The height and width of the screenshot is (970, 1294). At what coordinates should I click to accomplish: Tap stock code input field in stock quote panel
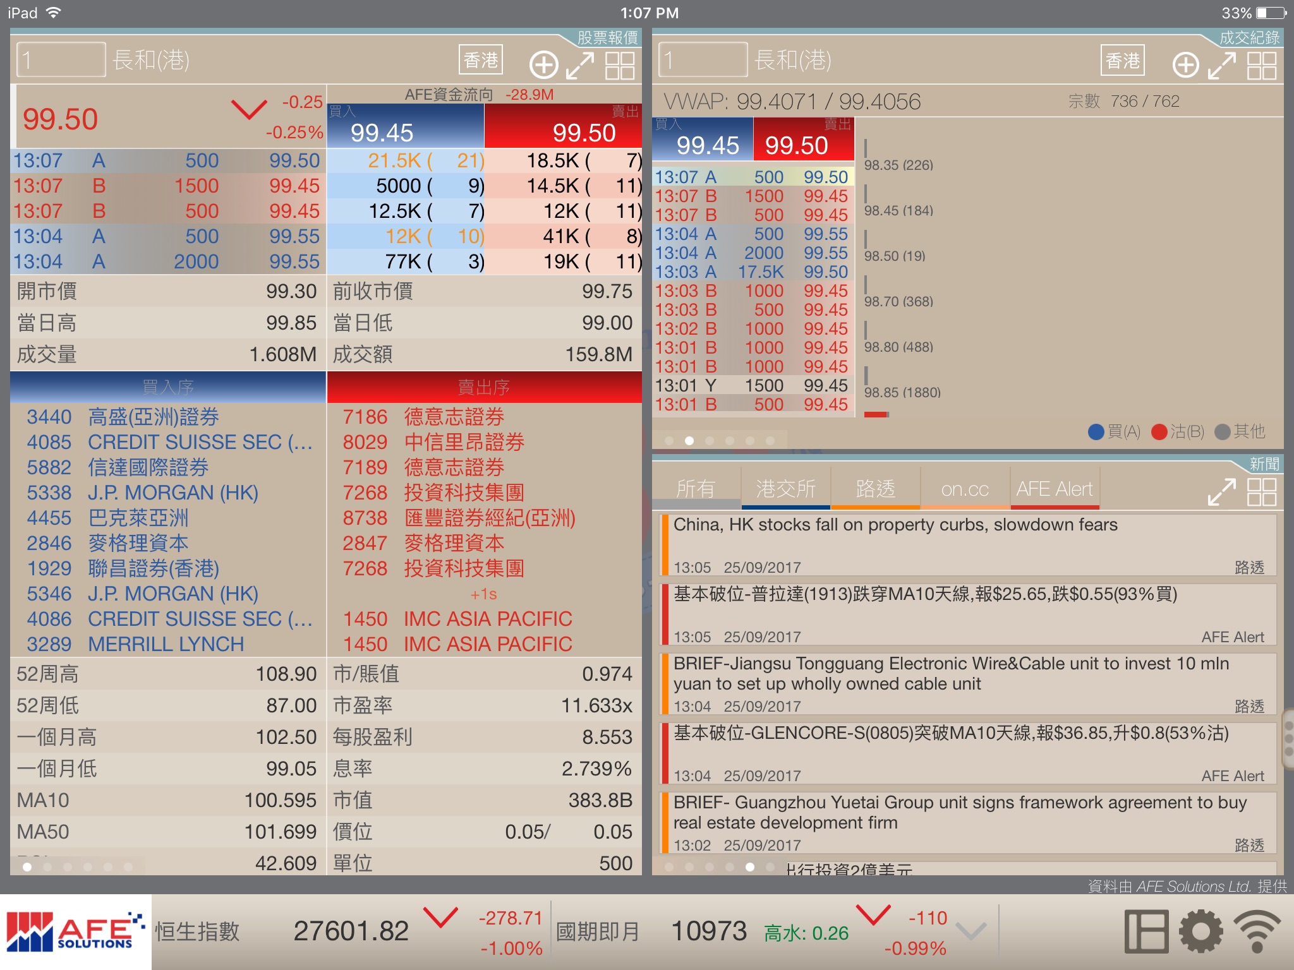click(x=61, y=60)
